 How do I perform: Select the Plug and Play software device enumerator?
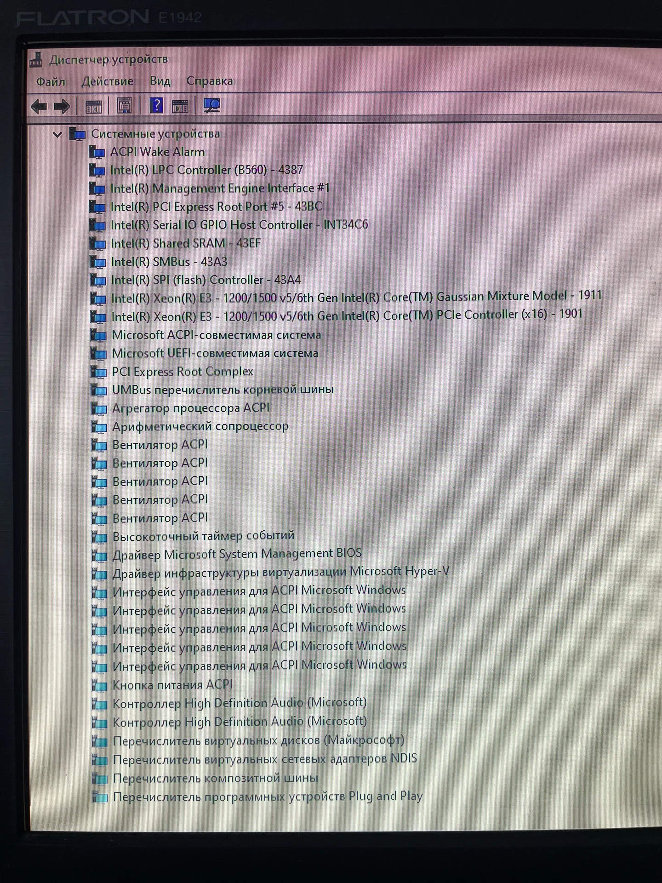click(x=268, y=797)
